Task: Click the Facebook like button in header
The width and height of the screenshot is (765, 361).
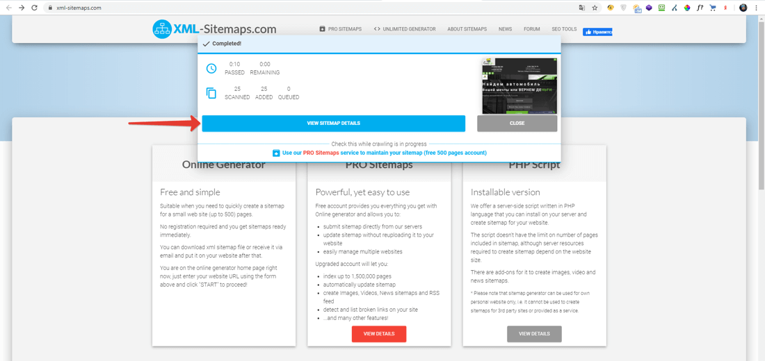Action: [597, 32]
